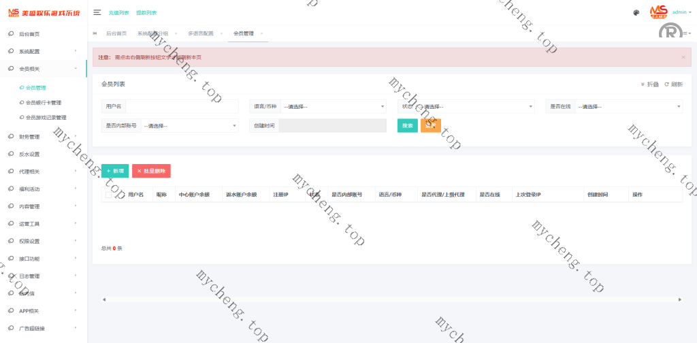Switch to the 后台首页 tab
Viewport: 697px width, 343px height.
pos(116,33)
